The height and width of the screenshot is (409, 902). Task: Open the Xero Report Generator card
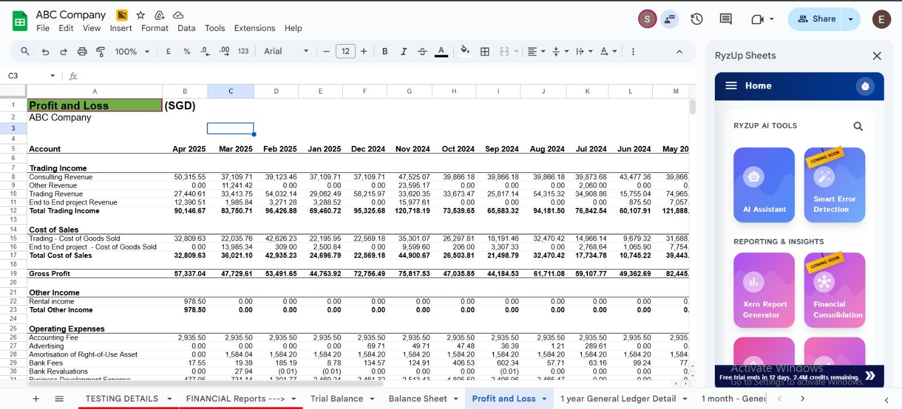(x=764, y=290)
